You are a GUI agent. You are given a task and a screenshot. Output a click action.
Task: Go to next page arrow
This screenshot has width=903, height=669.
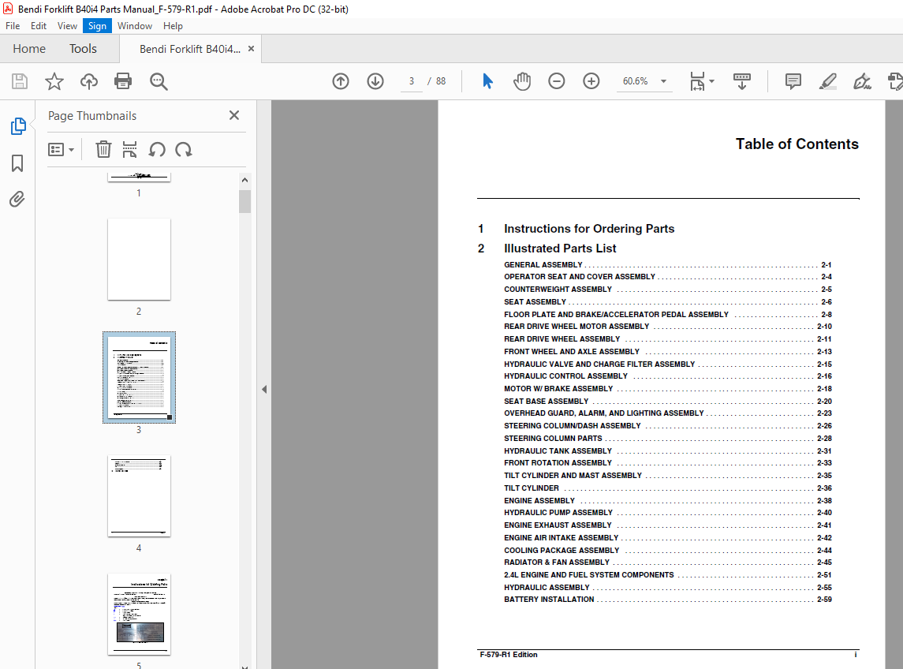(375, 81)
